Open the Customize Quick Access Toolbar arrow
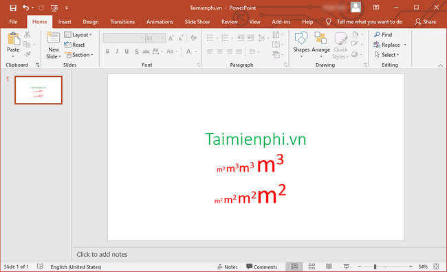Viewport: 447px width, 272px height. point(67,8)
